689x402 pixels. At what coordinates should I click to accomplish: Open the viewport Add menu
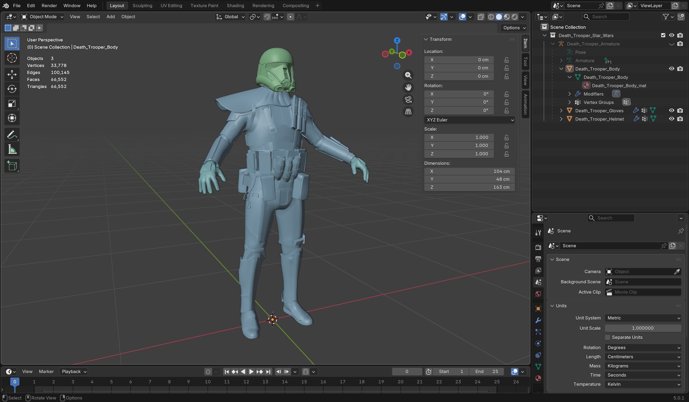[110, 17]
